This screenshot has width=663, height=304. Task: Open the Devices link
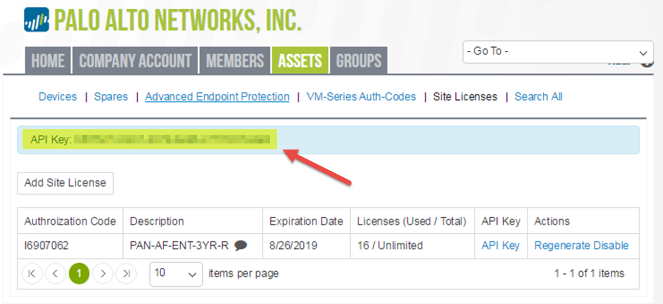pyautogui.click(x=58, y=97)
